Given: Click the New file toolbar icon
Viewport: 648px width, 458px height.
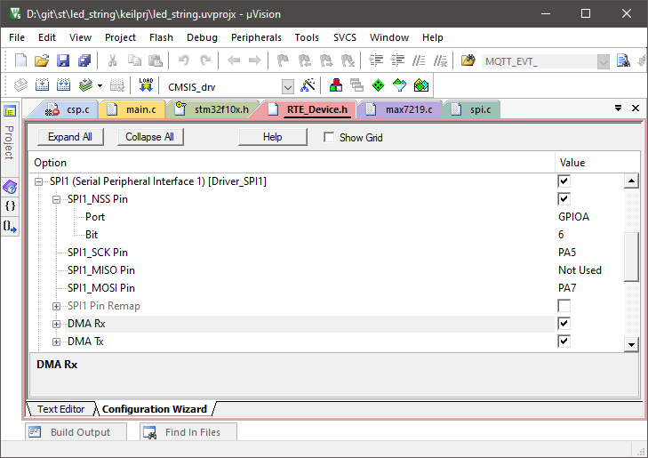Looking at the screenshot, I should click(20, 60).
